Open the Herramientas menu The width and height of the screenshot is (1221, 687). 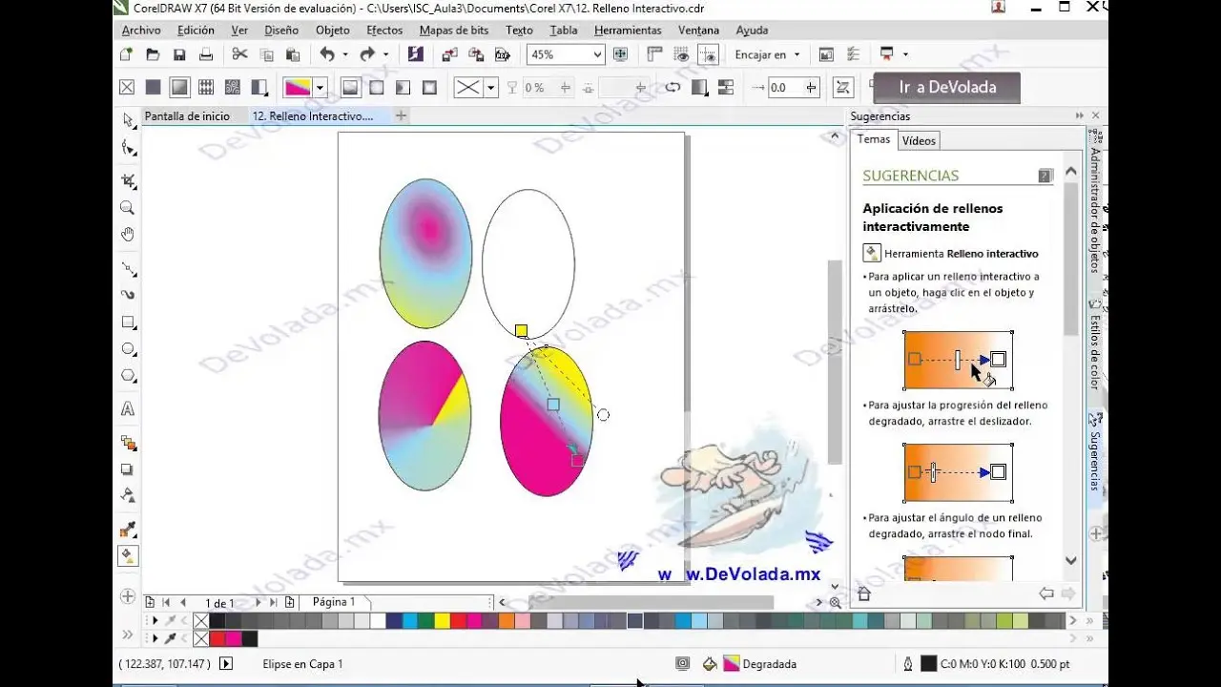628,30
